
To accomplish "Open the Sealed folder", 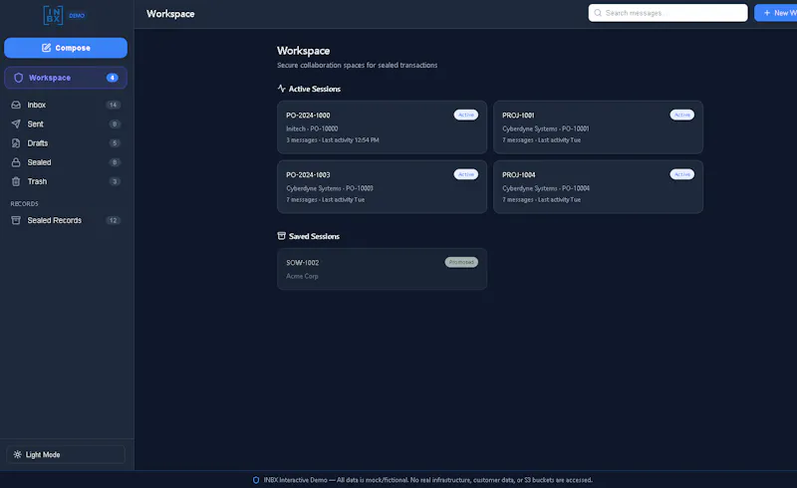I will pyautogui.click(x=66, y=162).
